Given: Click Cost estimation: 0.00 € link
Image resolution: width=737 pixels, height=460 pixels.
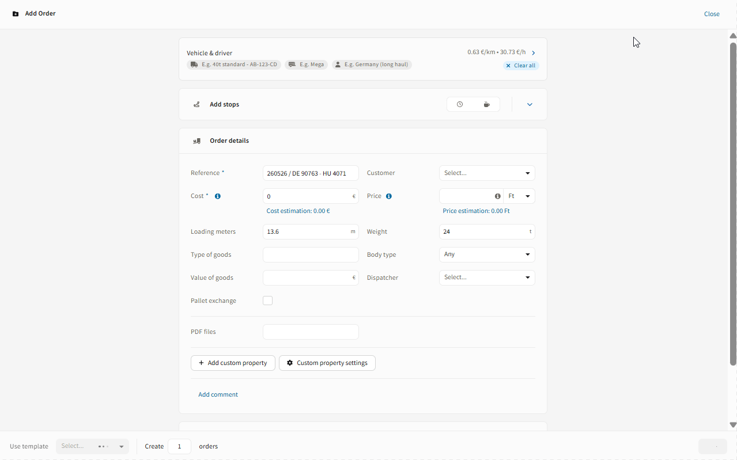Looking at the screenshot, I should click(298, 211).
